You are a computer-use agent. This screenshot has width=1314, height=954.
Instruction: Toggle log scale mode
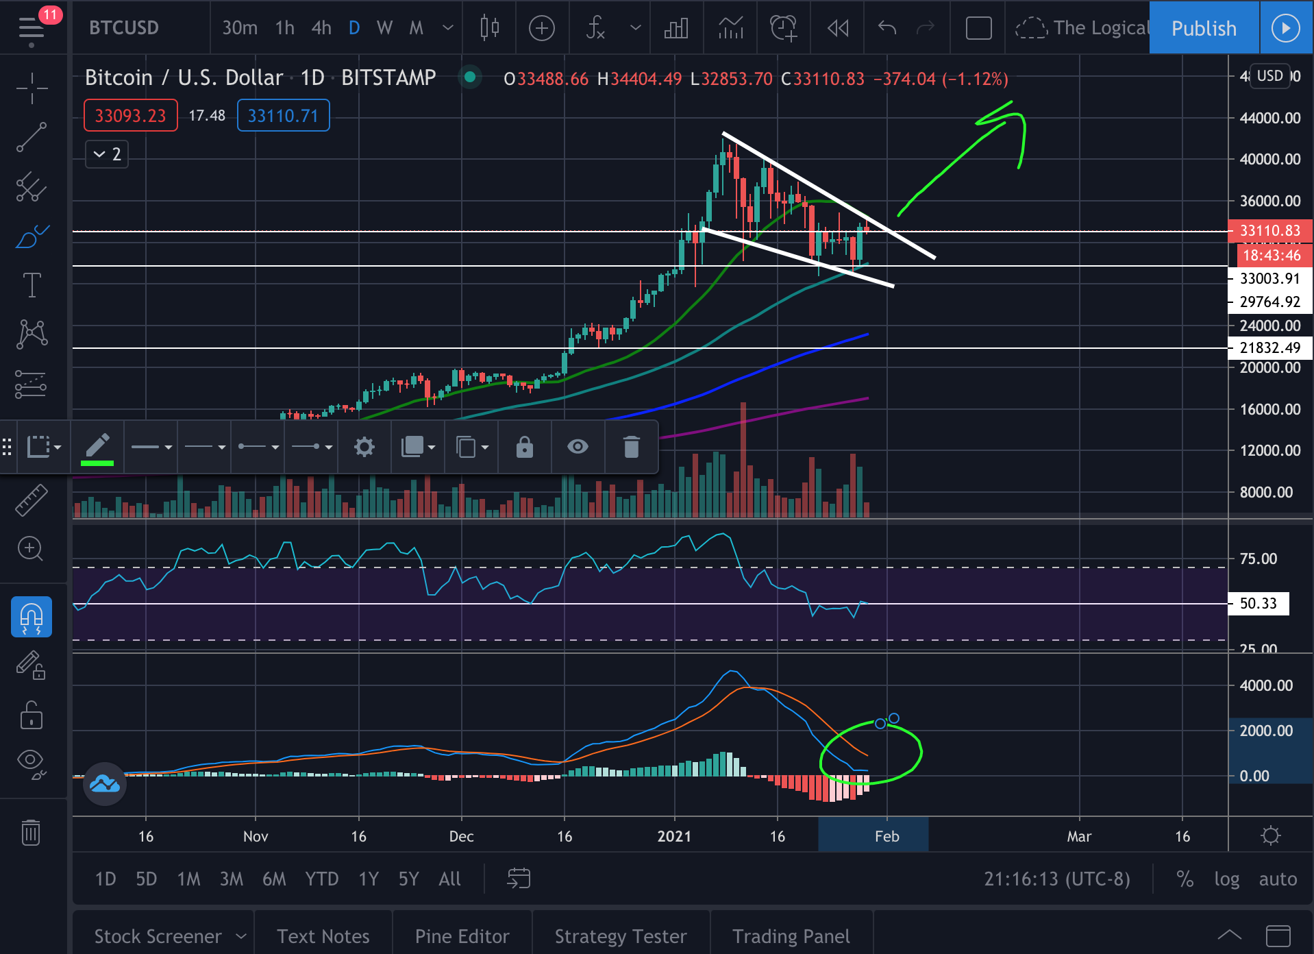point(1226,879)
